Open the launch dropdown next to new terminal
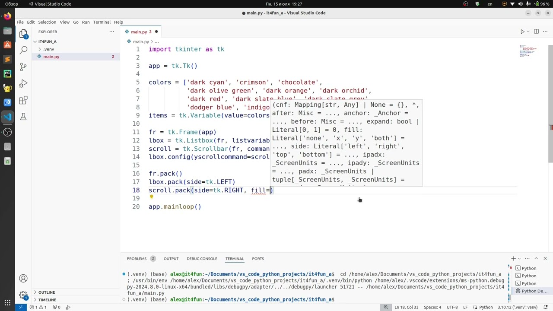This screenshot has width=553, height=311. (519, 258)
